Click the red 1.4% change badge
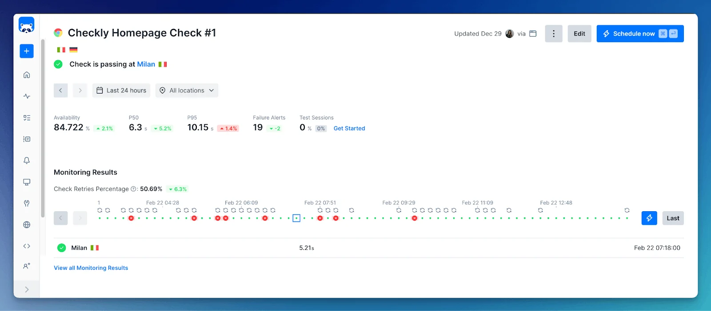 click(x=228, y=129)
